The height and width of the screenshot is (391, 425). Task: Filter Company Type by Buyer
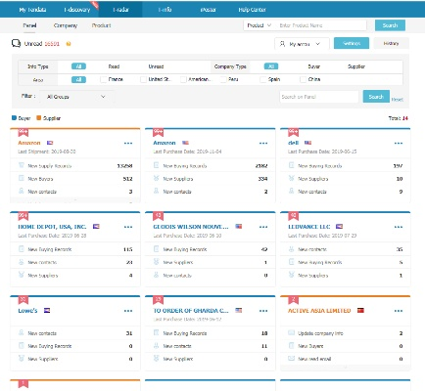pyautogui.click(x=314, y=66)
